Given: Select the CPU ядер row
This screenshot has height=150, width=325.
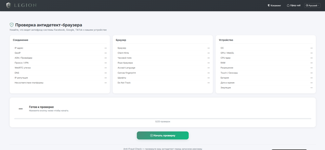Looking at the screenshot, I should (266, 58).
